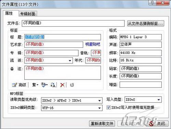Open the 高级 advanced tag editor
This screenshot has height=129, width=171.
pos(19,85)
